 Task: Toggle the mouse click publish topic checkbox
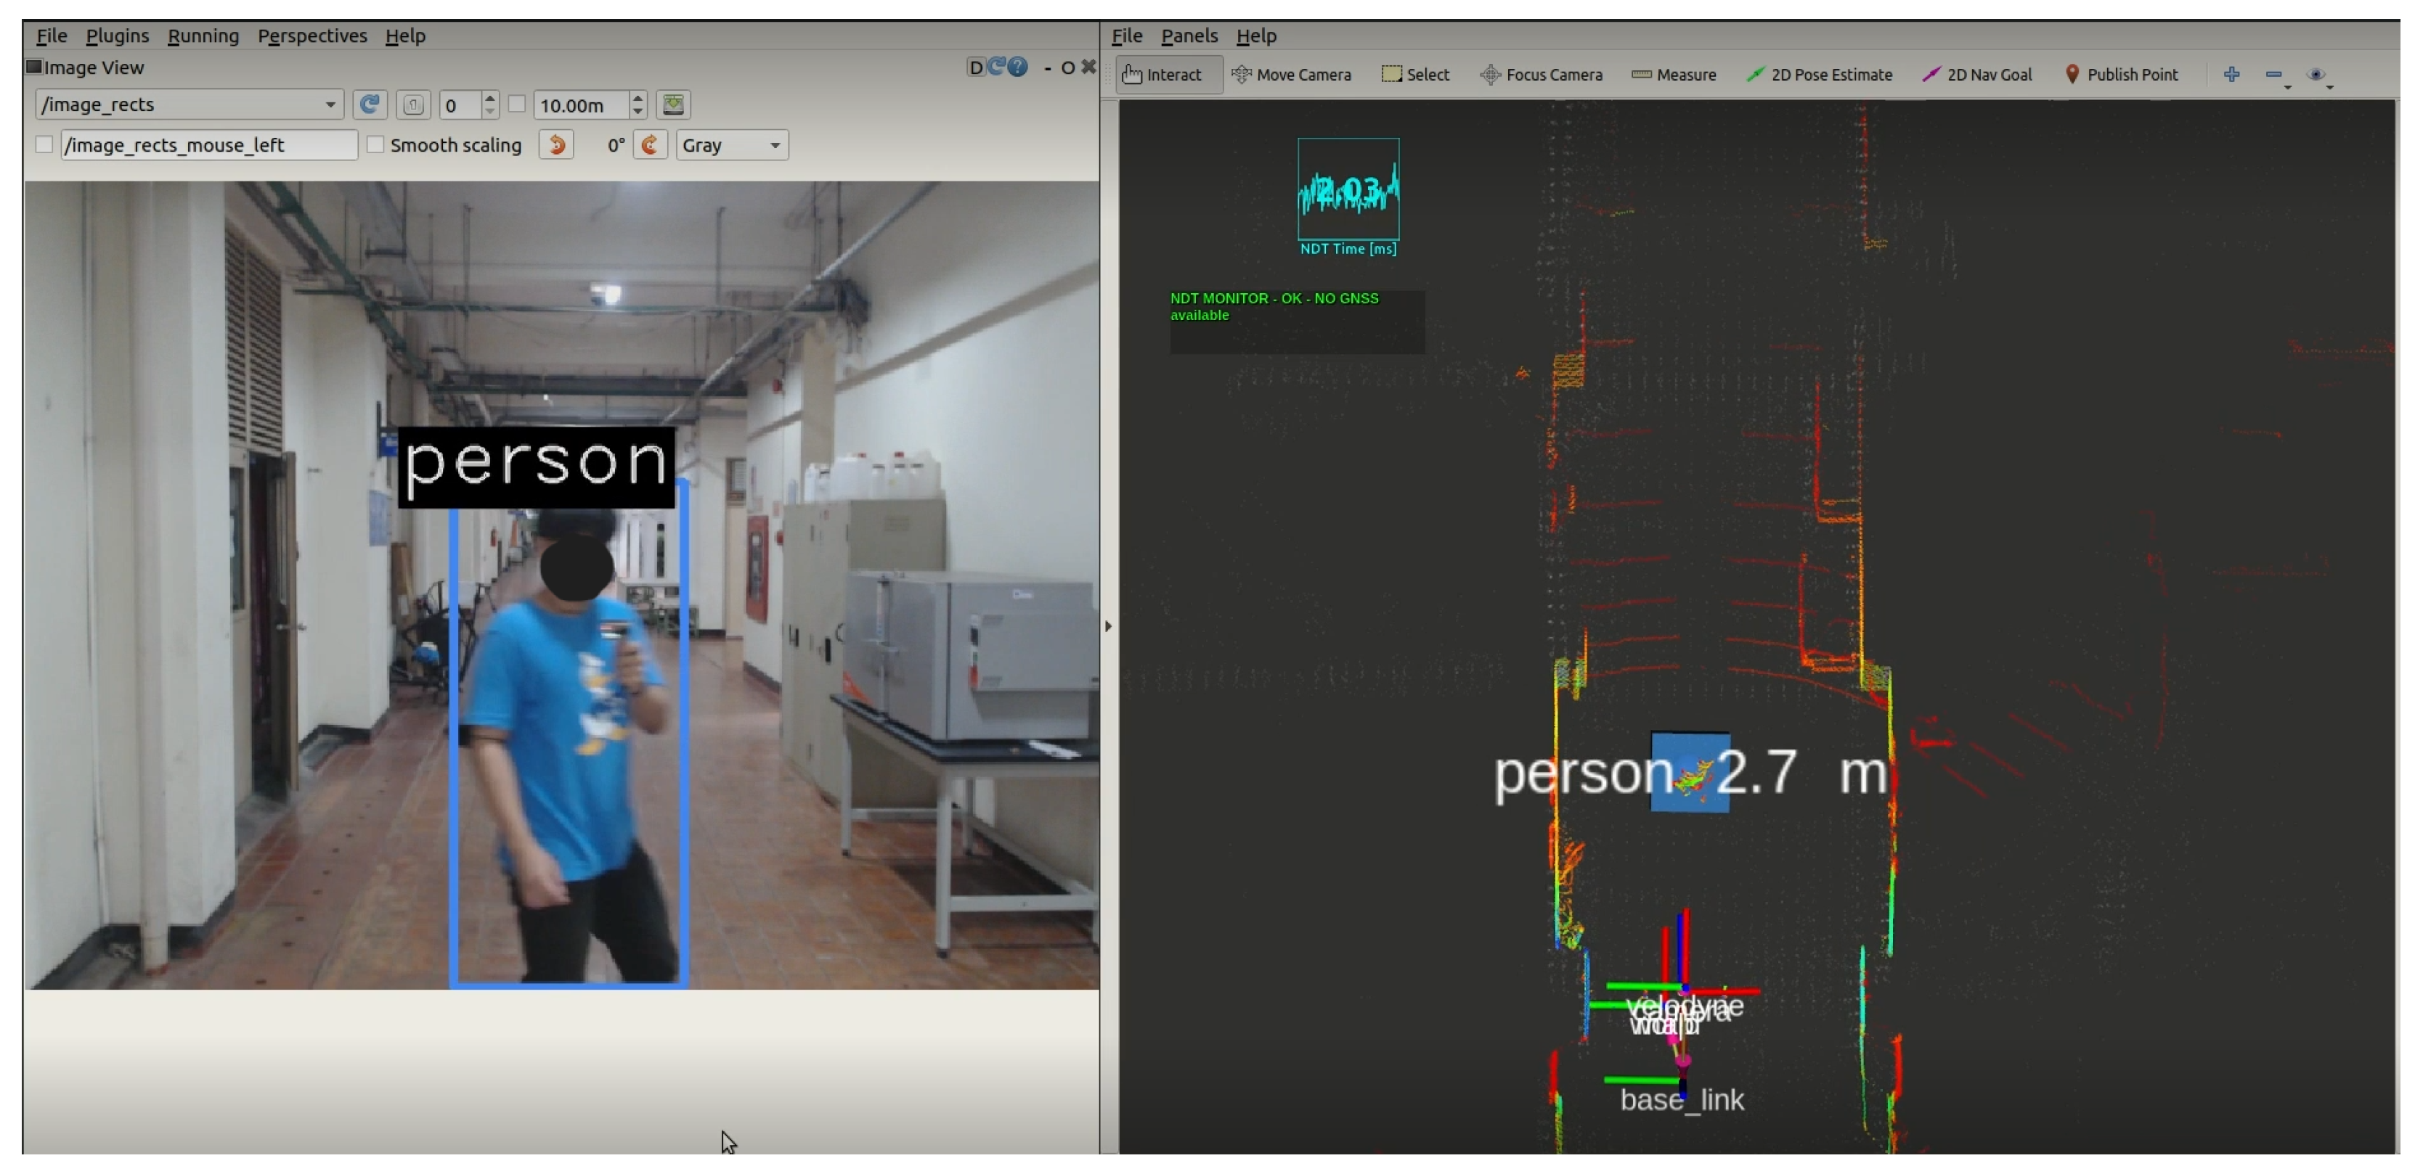(x=44, y=144)
